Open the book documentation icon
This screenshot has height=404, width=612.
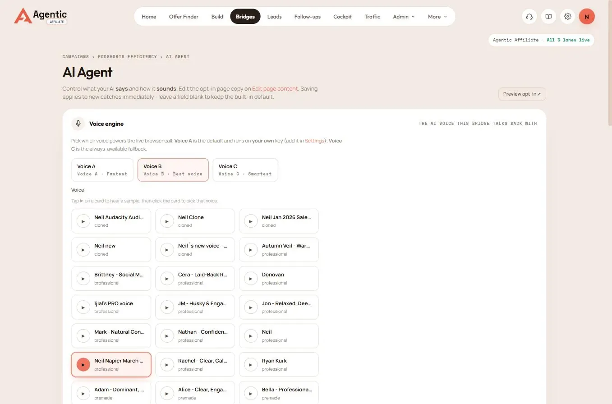click(x=548, y=17)
